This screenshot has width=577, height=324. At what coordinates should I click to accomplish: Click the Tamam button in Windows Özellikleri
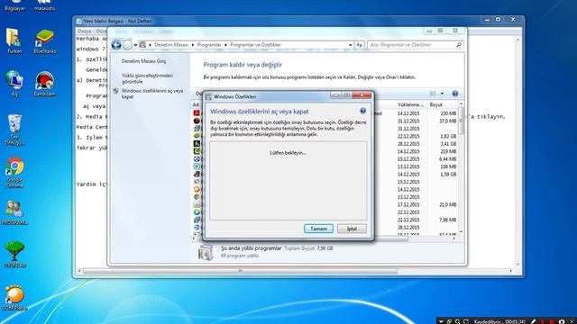click(x=318, y=229)
